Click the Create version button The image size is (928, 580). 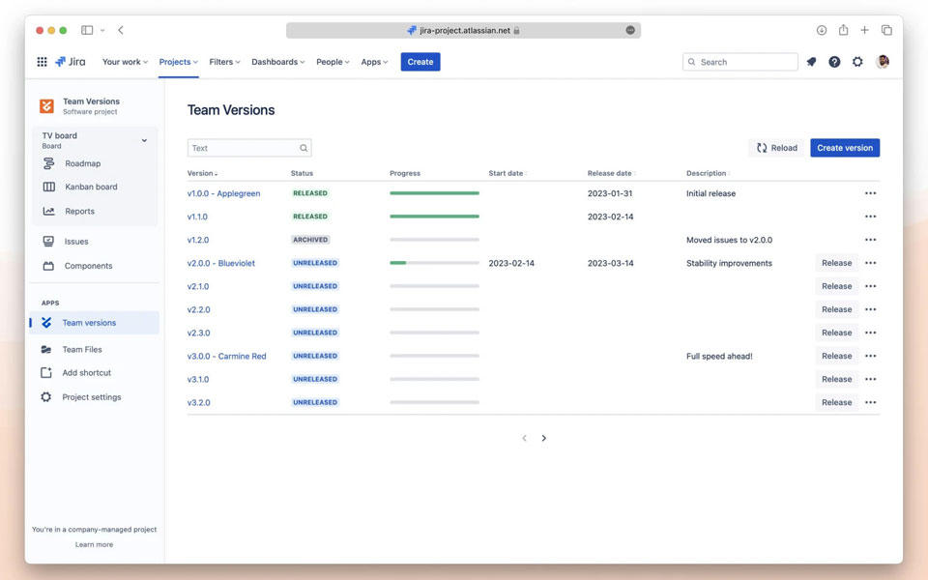point(844,148)
